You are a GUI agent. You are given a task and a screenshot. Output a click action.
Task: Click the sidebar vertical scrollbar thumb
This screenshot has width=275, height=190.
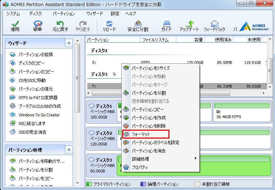pos(77,78)
